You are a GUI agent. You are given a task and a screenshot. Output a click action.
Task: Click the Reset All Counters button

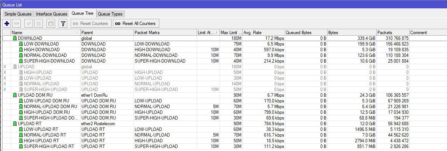pyautogui.click(x=136, y=23)
